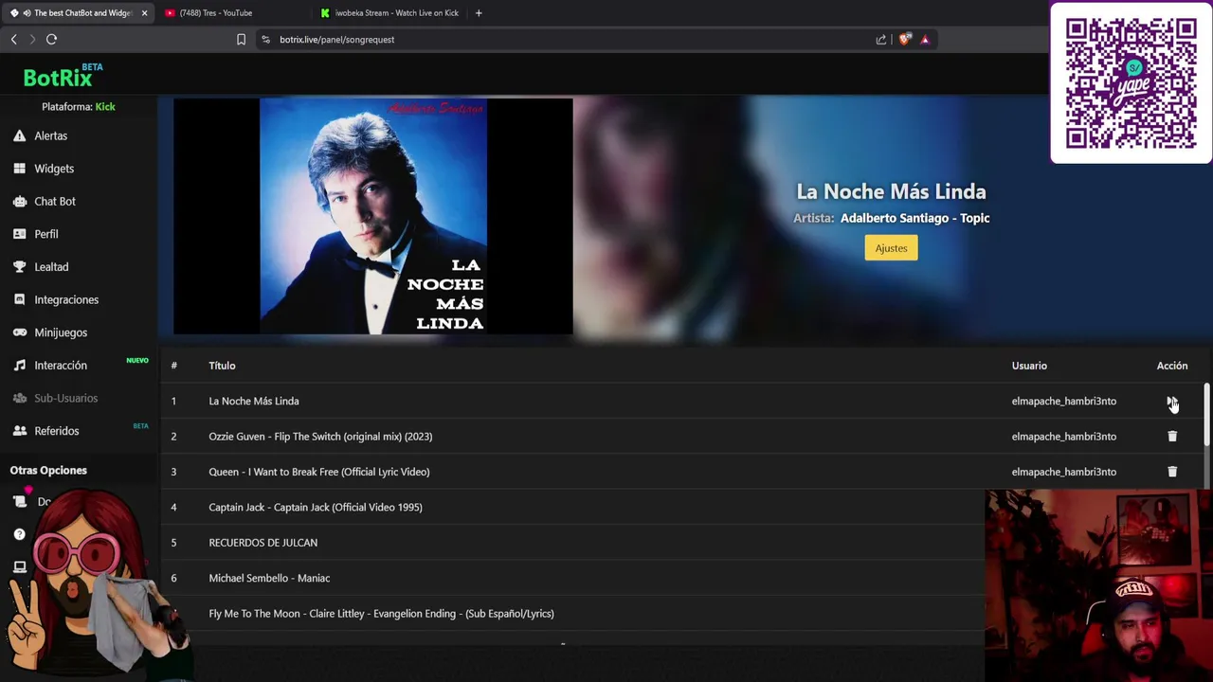Viewport: 1213px width, 682px height.
Task: Delete Ozzie Guven Flip The Switch request
Action: pos(1172,437)
